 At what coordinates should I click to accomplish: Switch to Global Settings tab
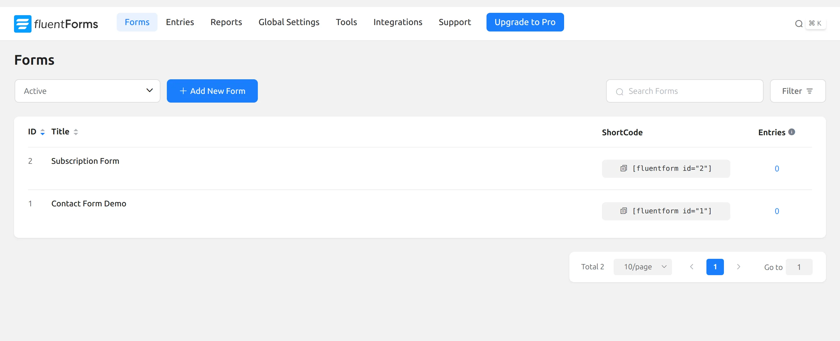pos(288,22)
